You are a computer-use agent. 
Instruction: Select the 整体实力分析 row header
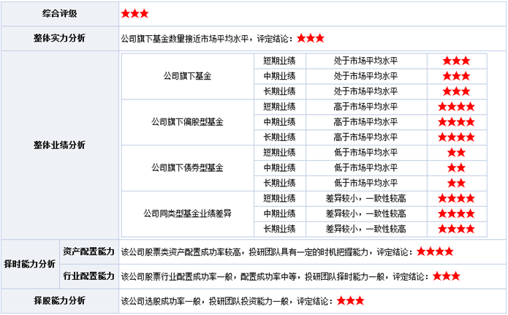60,38
